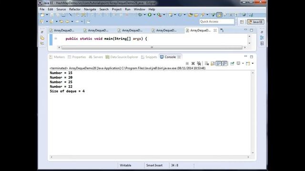Switch to the Servers tab
Image resolution: width=305 pixels, height=171 pixels.
(x=96, y=57)
